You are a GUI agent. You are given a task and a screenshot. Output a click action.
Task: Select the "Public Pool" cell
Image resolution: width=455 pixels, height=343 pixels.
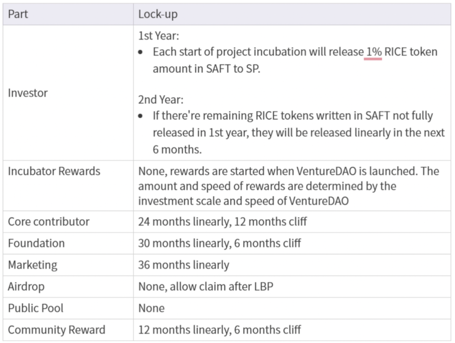point(36,308)
